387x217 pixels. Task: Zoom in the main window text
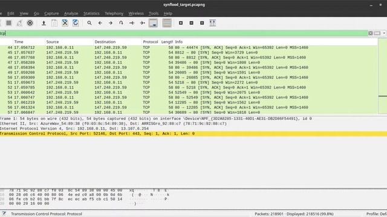coord(181,23)
